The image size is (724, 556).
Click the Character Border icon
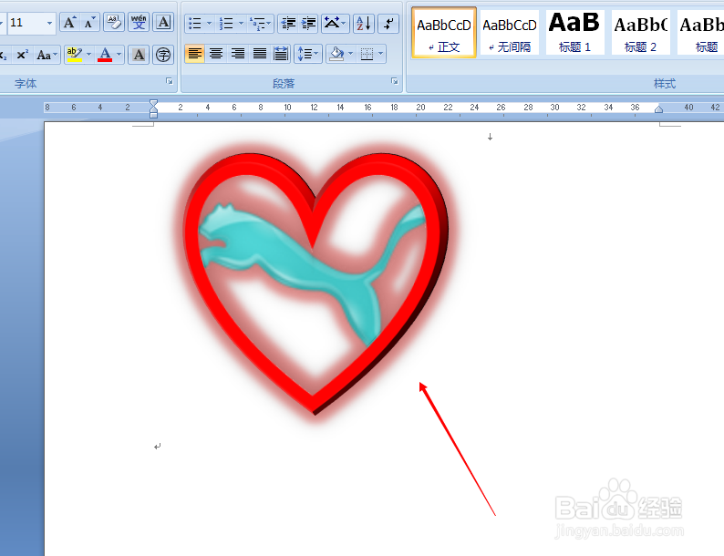[x=163, y=23]
